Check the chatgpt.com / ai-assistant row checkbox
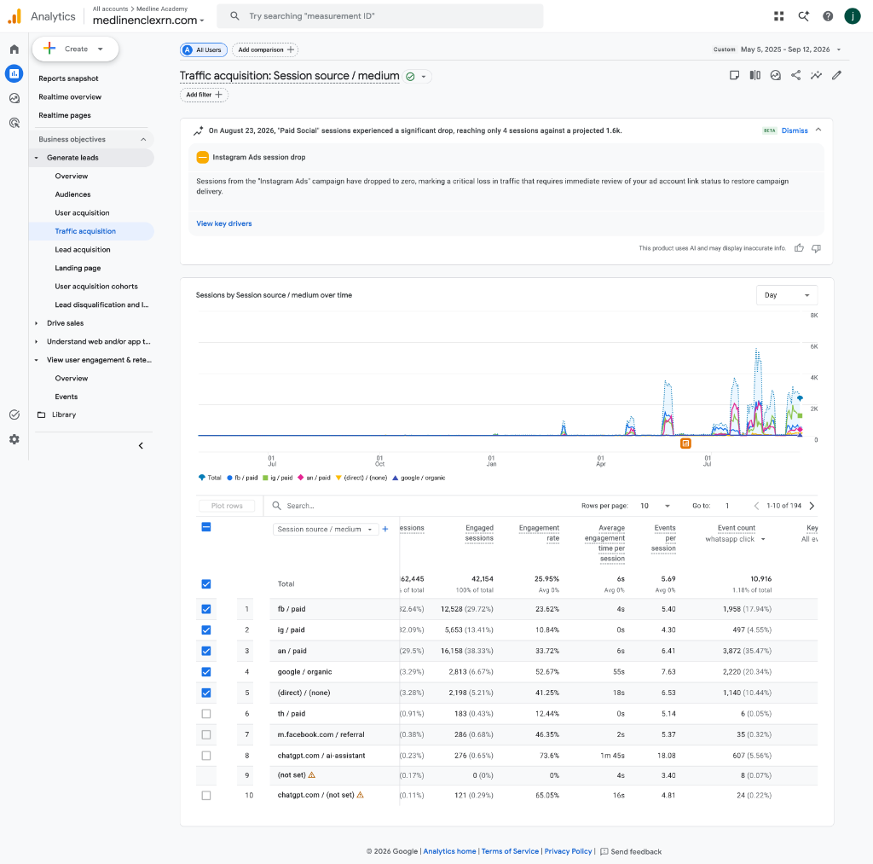This screenshot has height=864, width=873. 206,756
